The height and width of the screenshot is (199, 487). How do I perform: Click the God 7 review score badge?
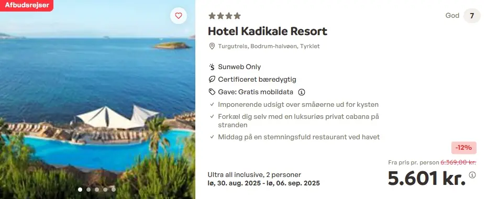(x=463, y=16)
